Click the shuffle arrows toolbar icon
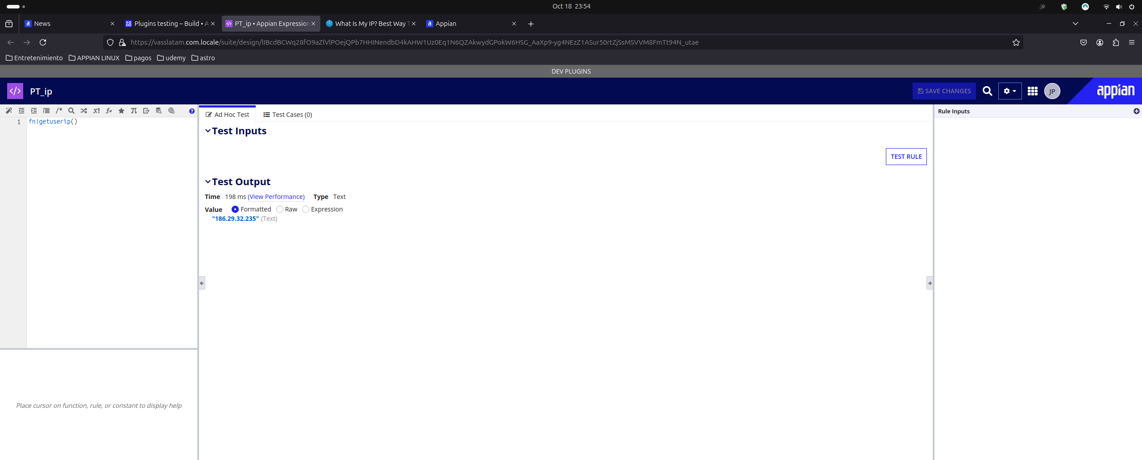 click(x=84, y=111)
